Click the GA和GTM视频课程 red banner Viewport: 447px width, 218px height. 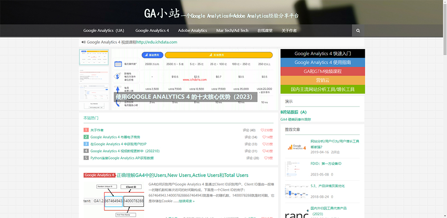coord(323,71)
